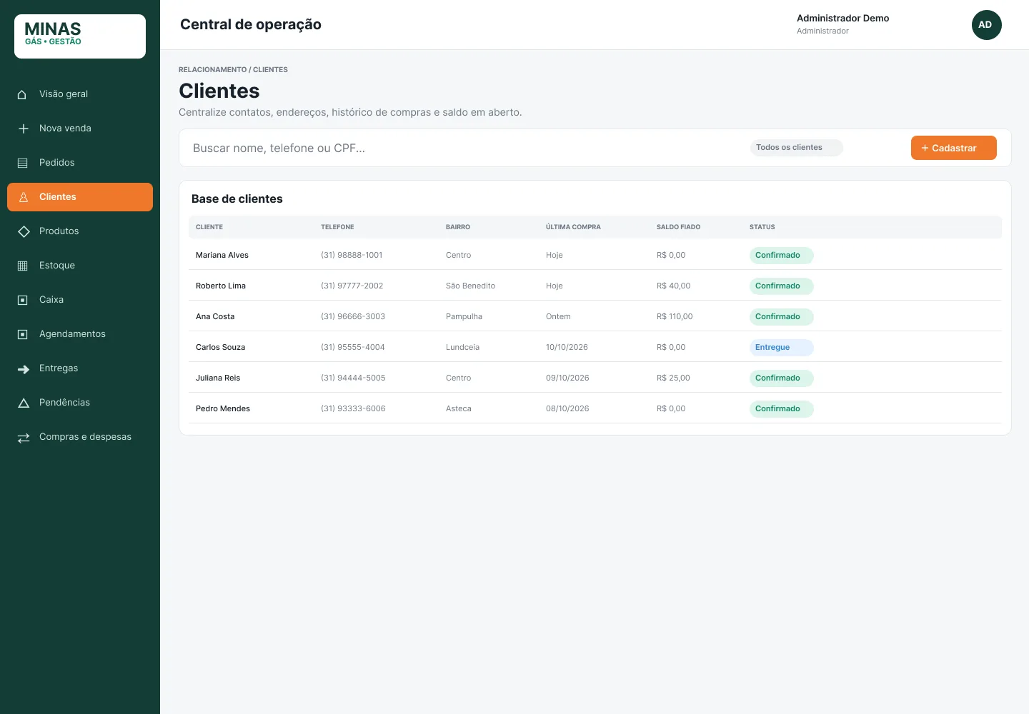
Task: Click the Minas Gás Gestão logo
Action: pyautogui.click(x=80, y=36)
